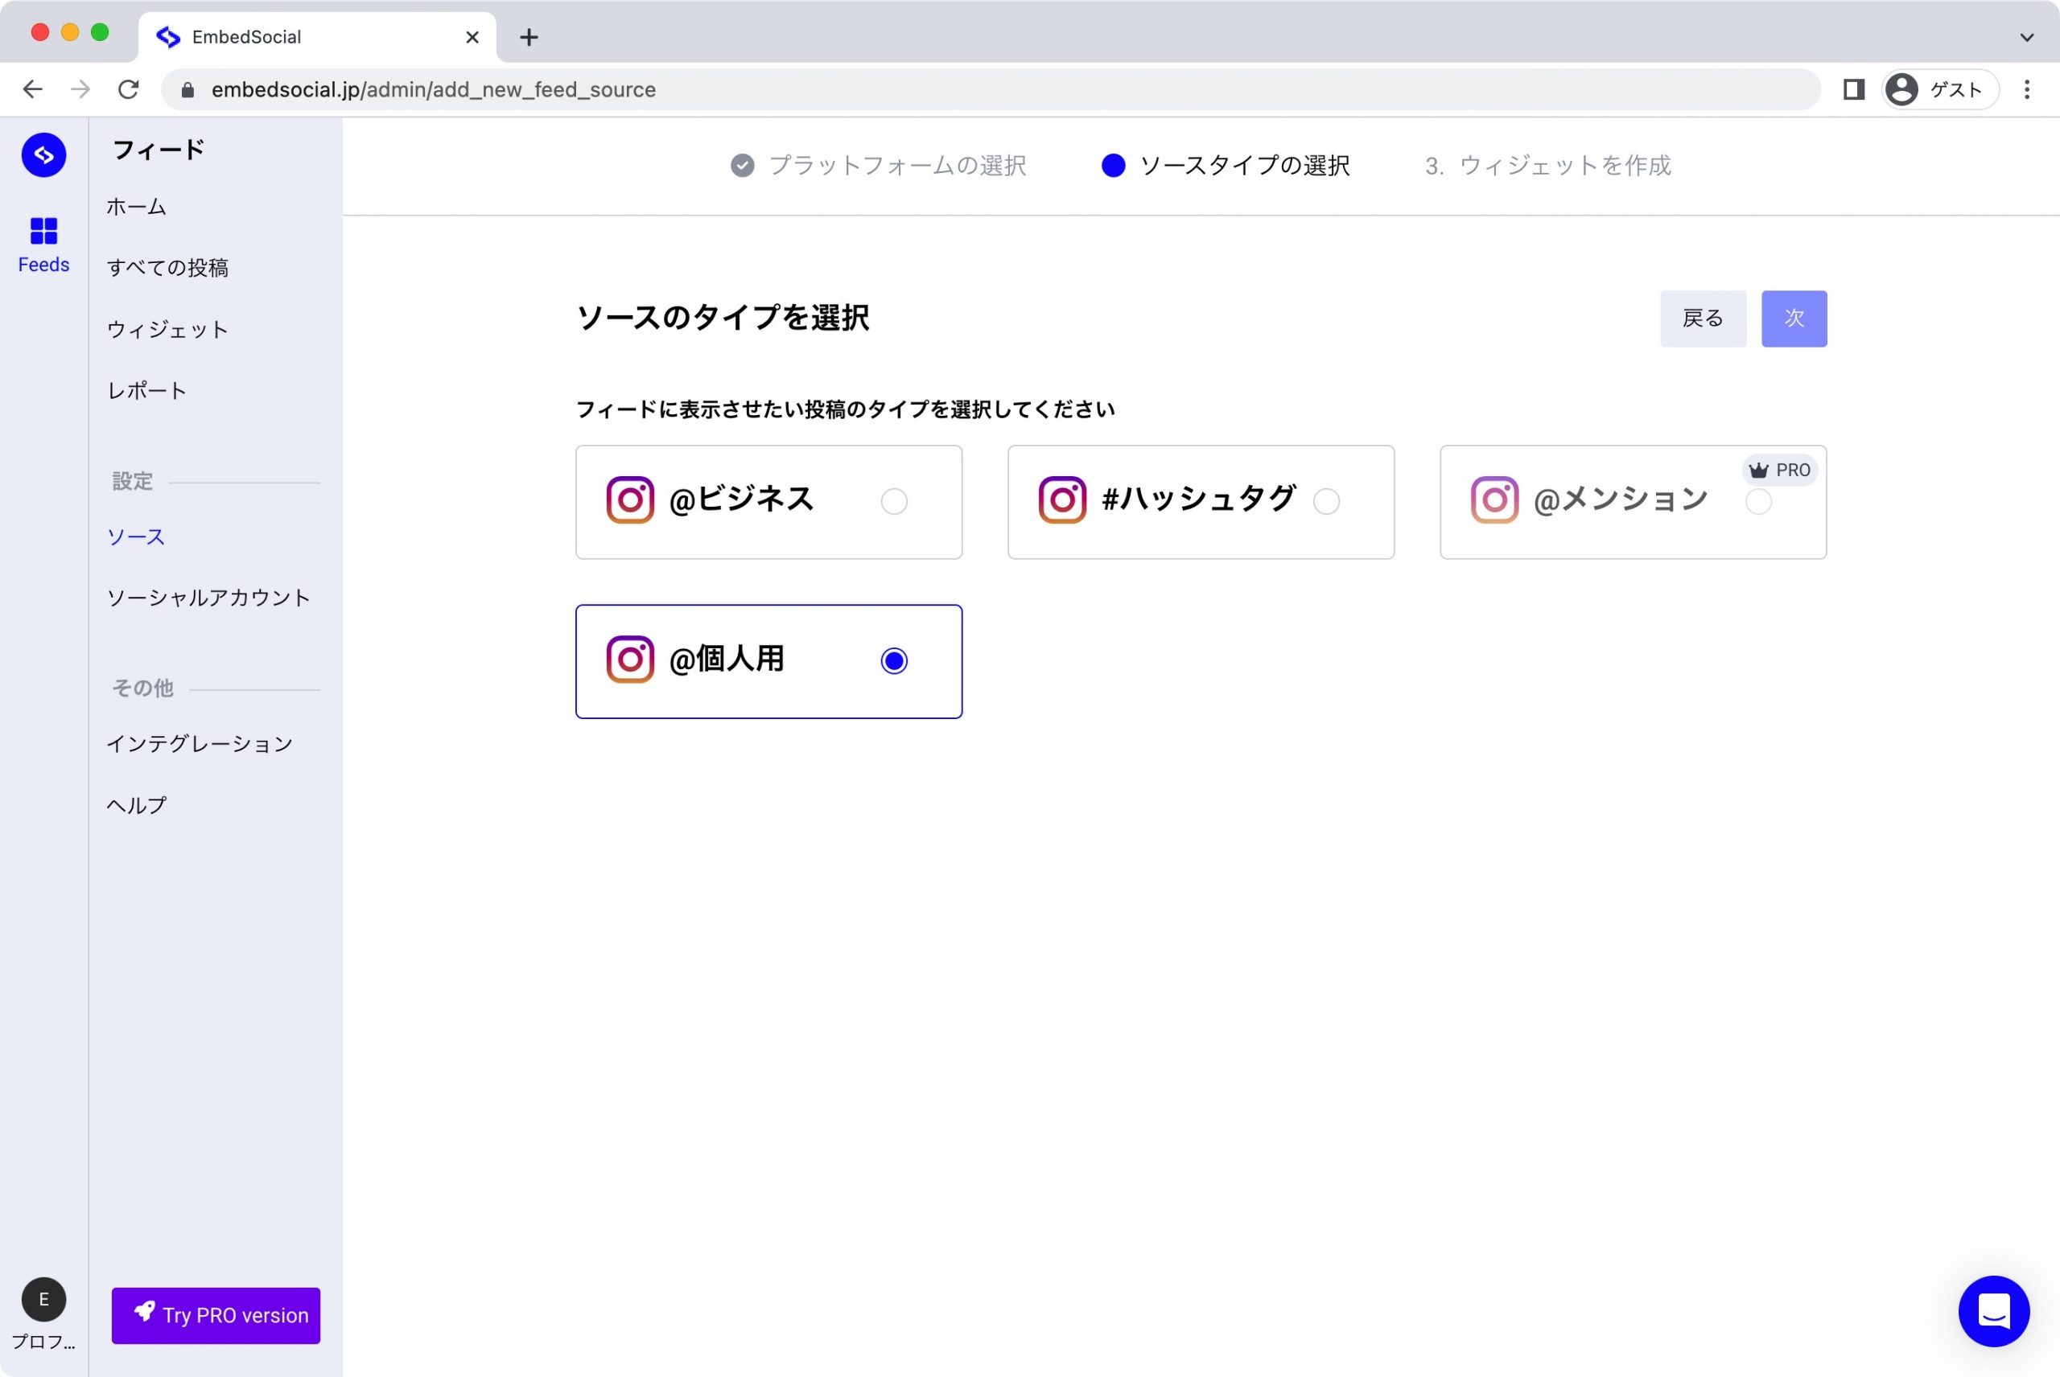Viewport: 2060px width, 1377px height.
Task: Click the EmbedSocial browser tab
Action: [x=317, y=37]
